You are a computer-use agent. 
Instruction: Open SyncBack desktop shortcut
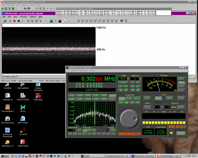8,86
